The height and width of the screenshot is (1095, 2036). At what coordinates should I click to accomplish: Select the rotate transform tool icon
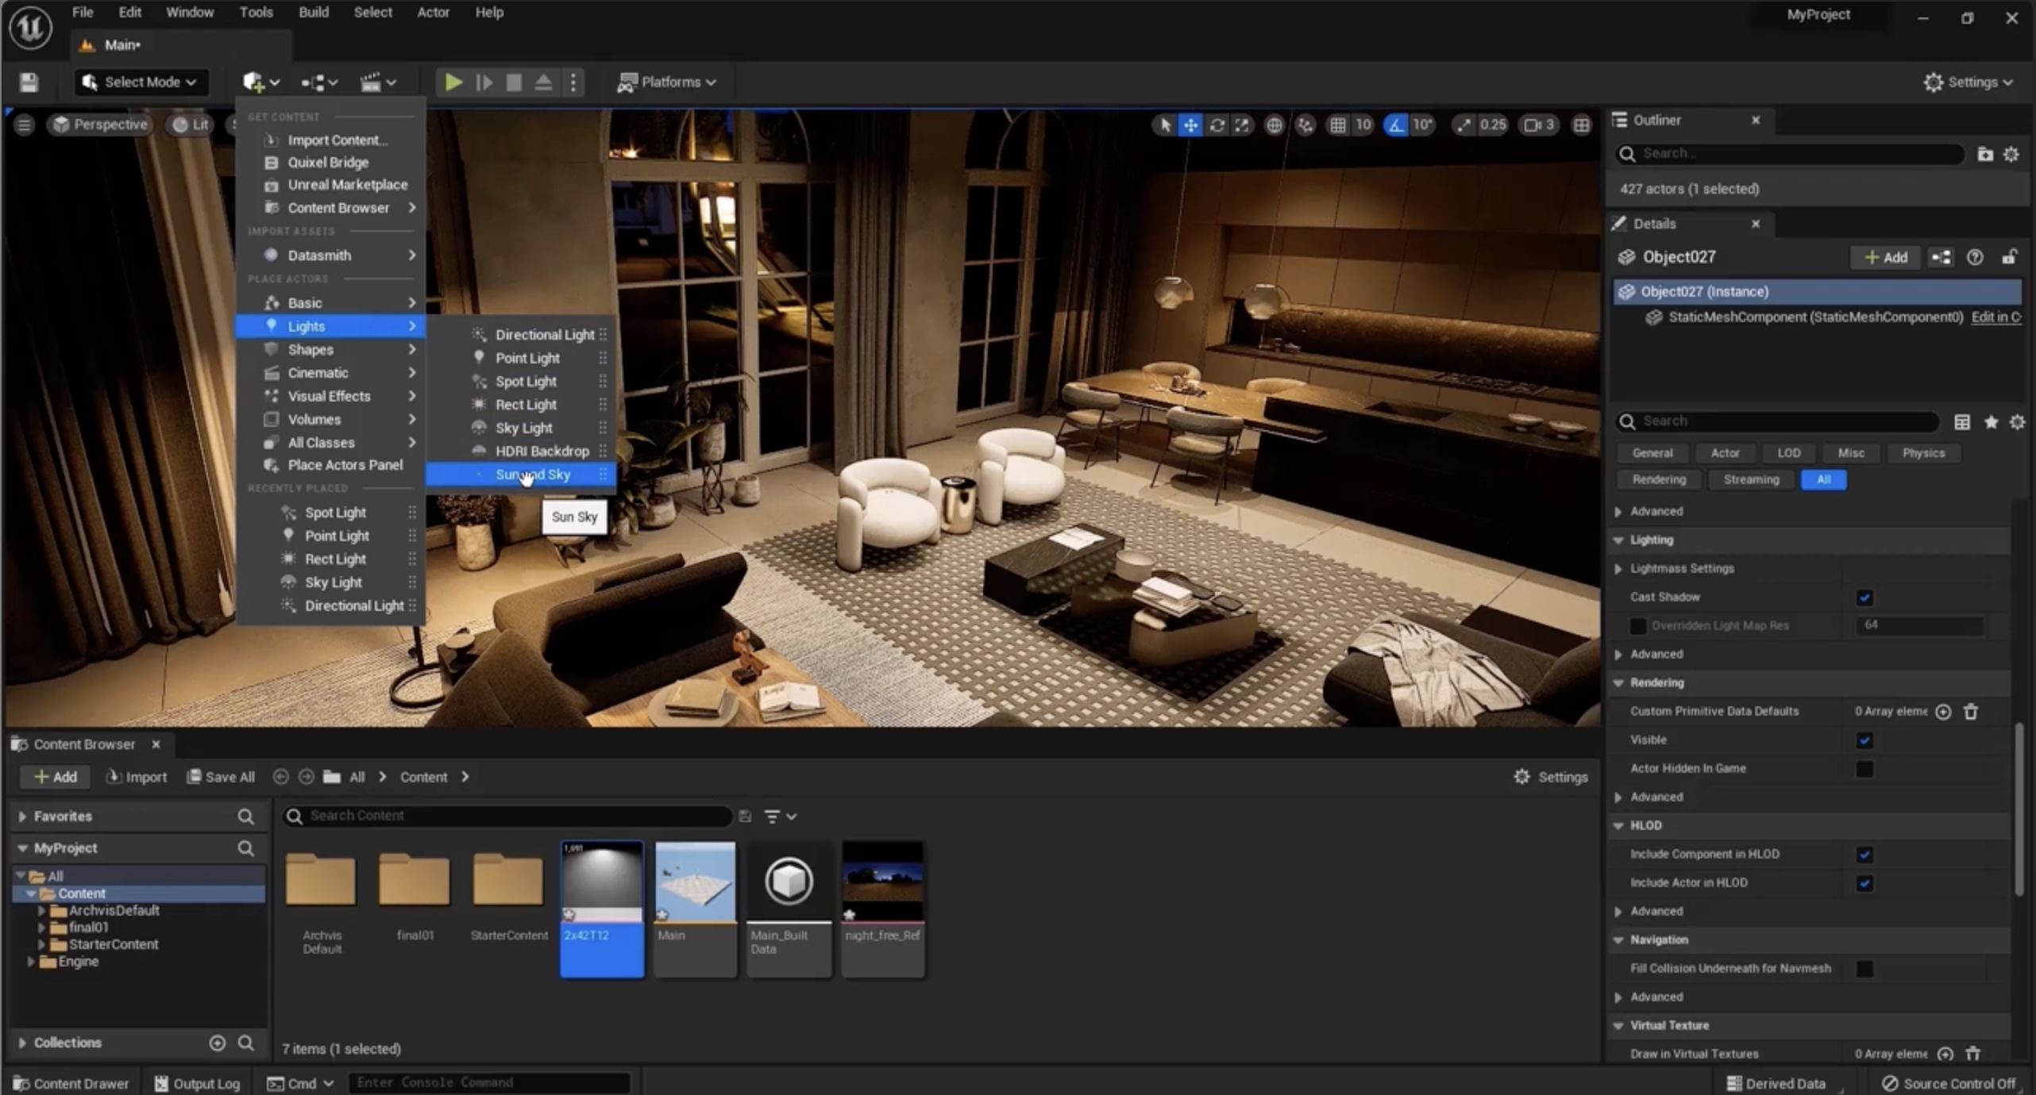coord(1217,125)
